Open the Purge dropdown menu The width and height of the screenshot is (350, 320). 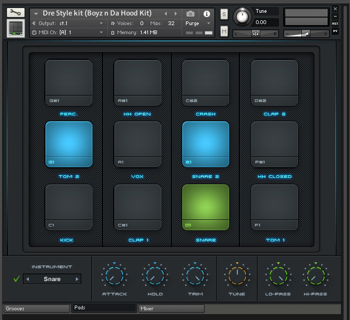tap(198, 23)
